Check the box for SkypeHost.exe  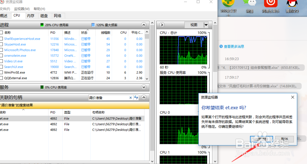pos(1,45)
